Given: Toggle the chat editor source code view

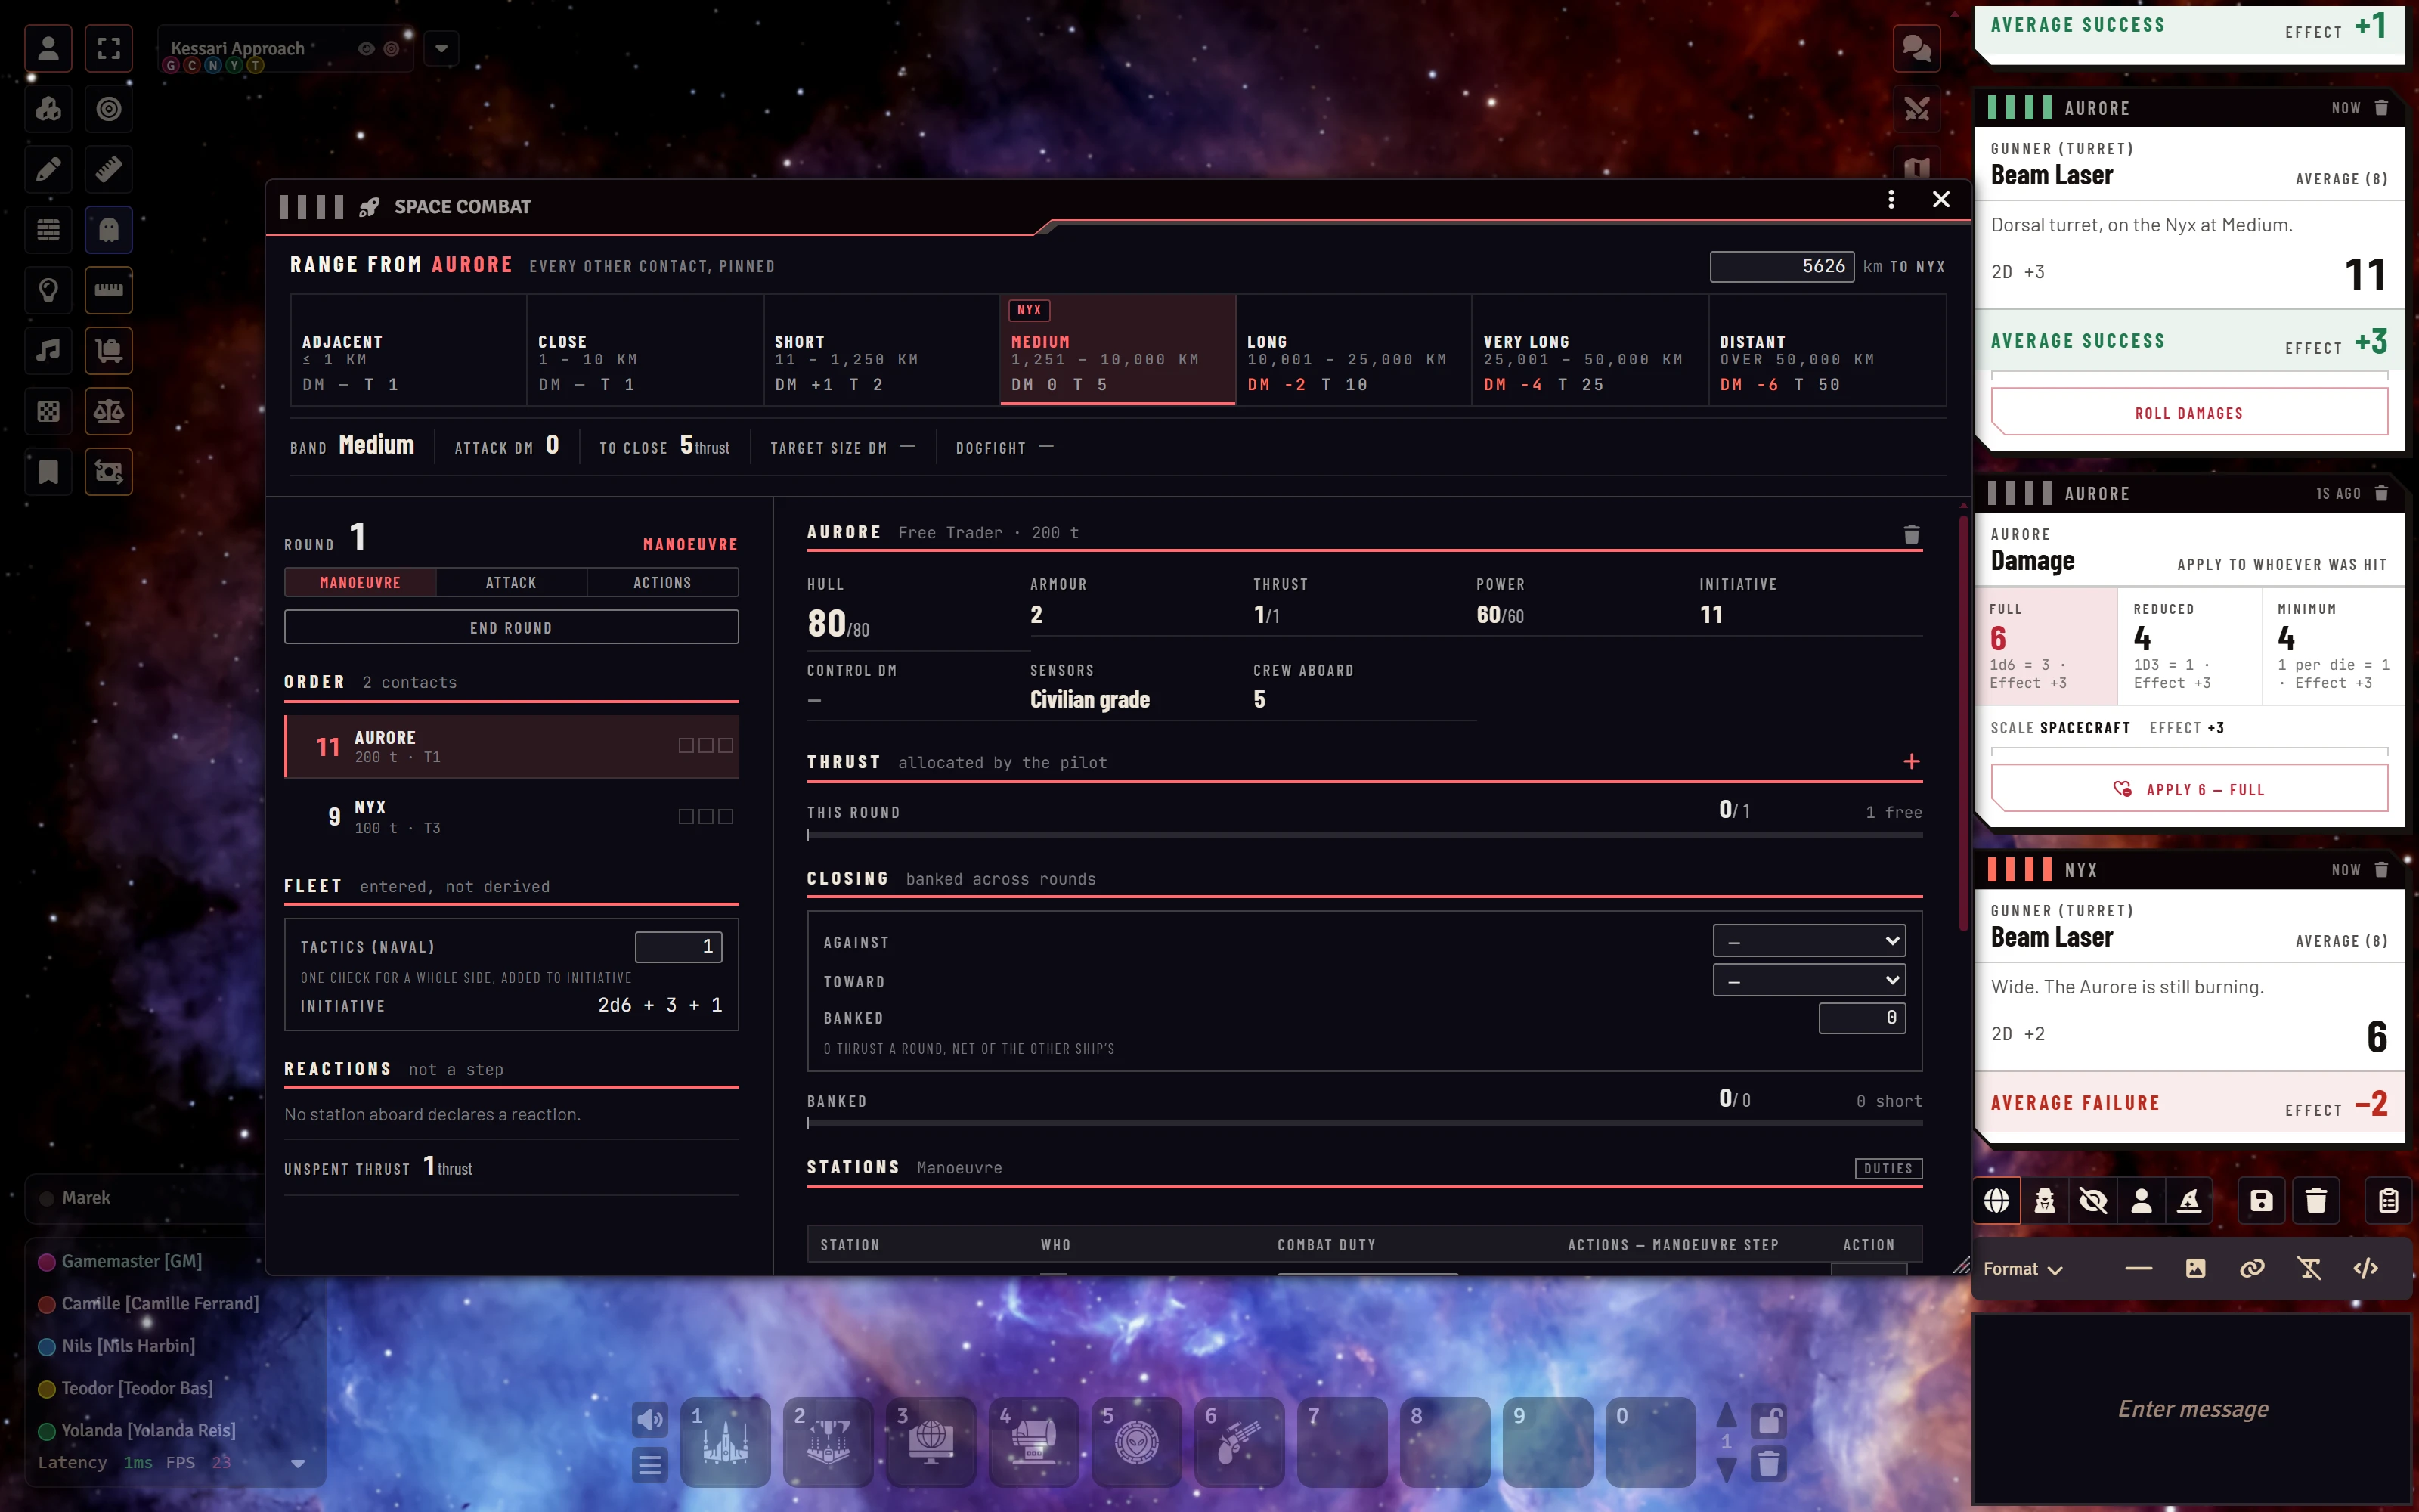Looking at the screenshot, I should click(x=2365, y=1268).
